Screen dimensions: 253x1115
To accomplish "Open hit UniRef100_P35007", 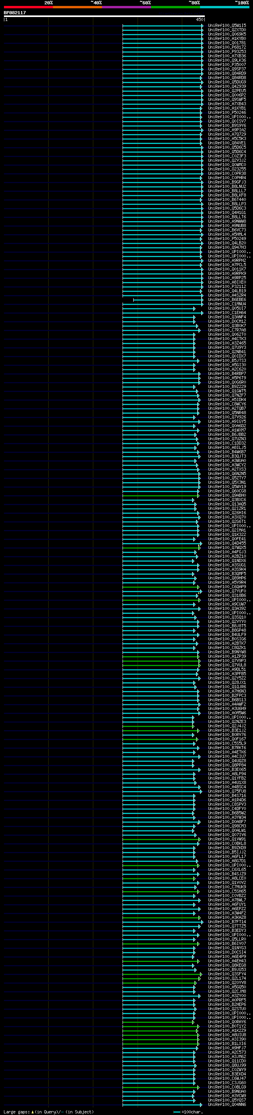I will pyautogui.click(x=227, y=64).
